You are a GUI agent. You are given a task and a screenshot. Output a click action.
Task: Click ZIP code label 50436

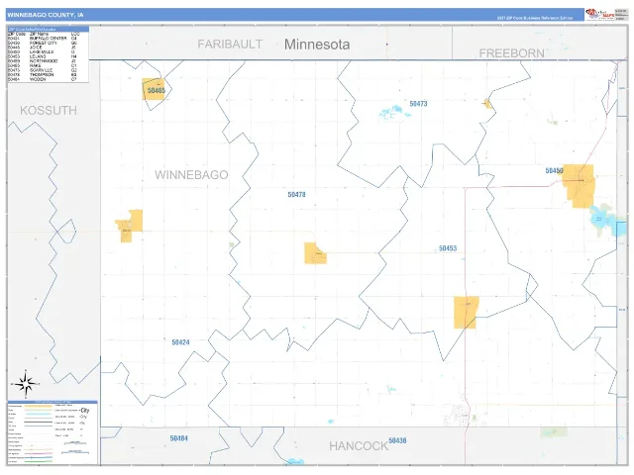pos(397,440)
